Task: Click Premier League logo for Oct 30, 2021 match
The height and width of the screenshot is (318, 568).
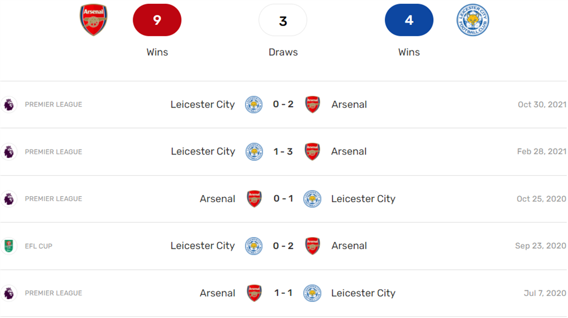Action: coord(9,104)
